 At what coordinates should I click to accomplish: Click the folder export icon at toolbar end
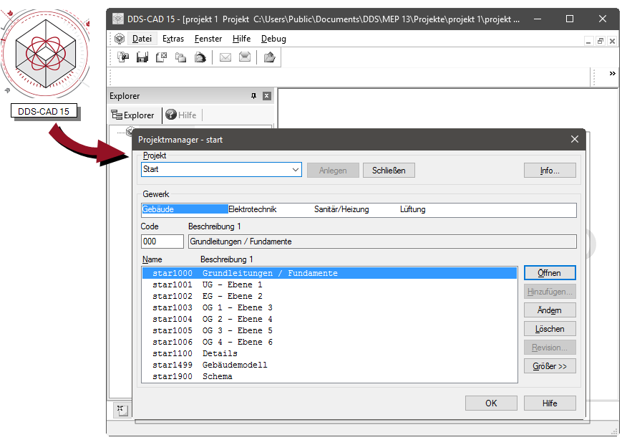tap(269, 57)
